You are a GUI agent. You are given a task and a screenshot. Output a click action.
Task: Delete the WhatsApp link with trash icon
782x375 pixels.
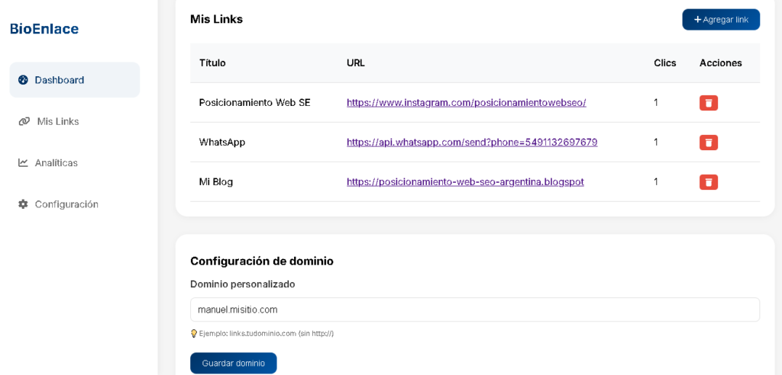[709, 143]
